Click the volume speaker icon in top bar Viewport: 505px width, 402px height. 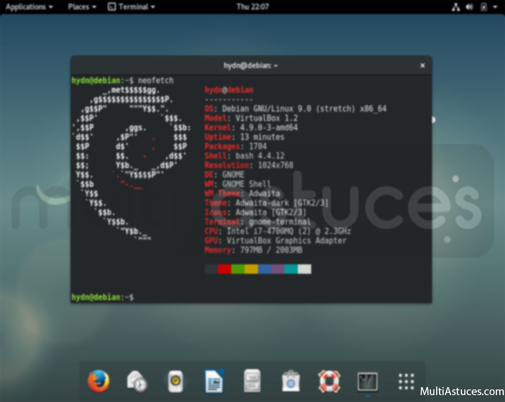point(469,7)
